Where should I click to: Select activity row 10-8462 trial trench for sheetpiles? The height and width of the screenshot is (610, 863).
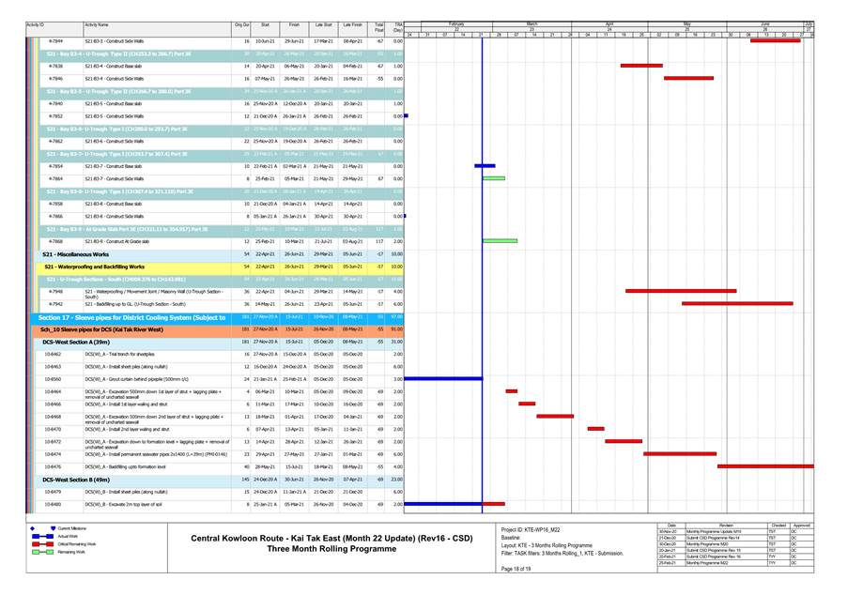150,354
